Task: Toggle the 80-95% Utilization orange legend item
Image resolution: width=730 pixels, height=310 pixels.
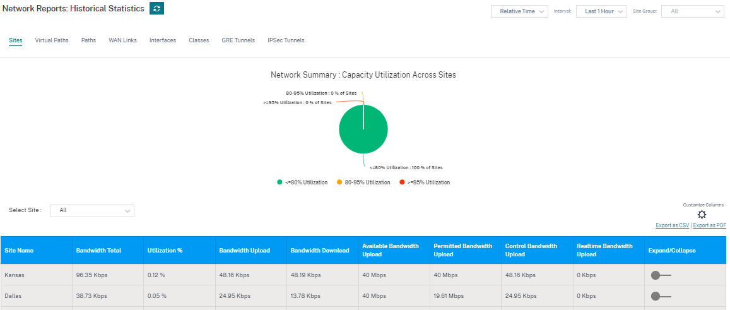Action: click(x=363, y=182)
